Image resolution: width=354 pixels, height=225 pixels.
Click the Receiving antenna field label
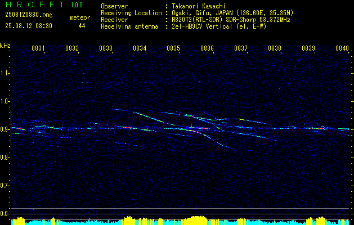129,26
